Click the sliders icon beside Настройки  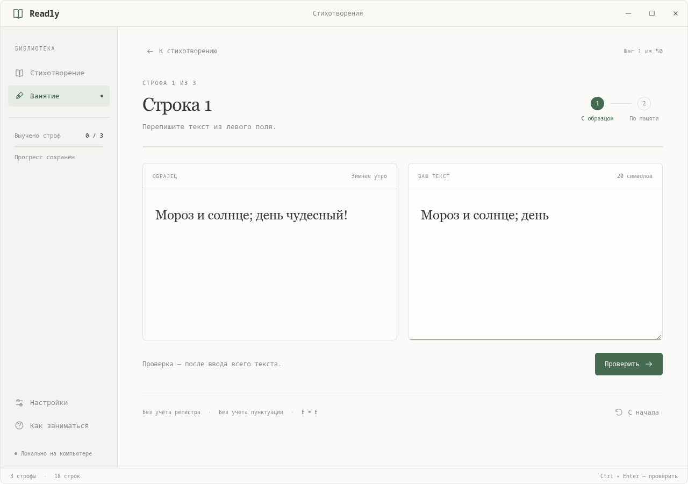pos(19,403)
